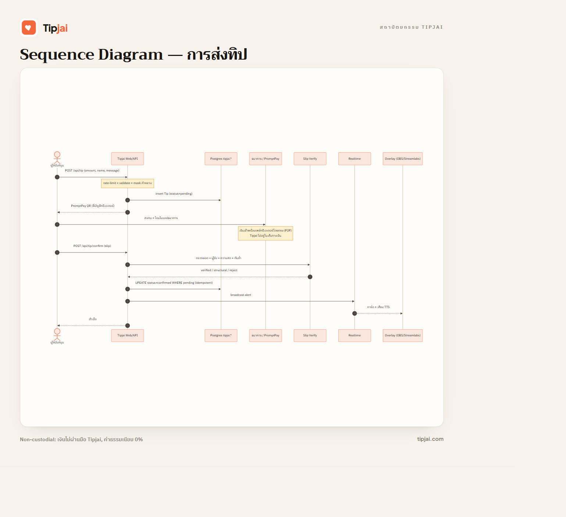Click step marker 1 on the POST /api/tip arrow

pos(57,177)
